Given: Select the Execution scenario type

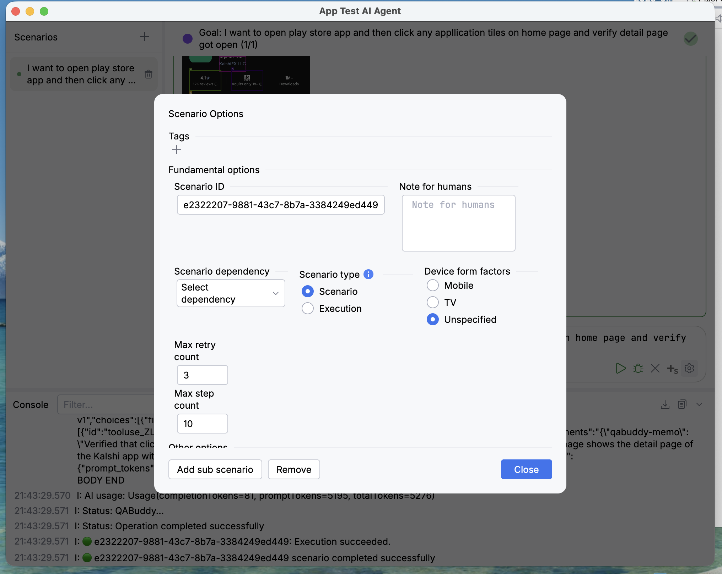Looking at the screenshot, I should tap(308, 308).
